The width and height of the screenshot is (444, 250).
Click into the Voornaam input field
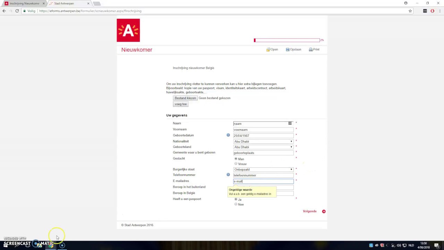coord(263,130)
